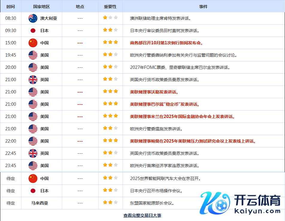
Task: Click the Japan flag in the 09:30 row
Action: click(x=33, y=31)
